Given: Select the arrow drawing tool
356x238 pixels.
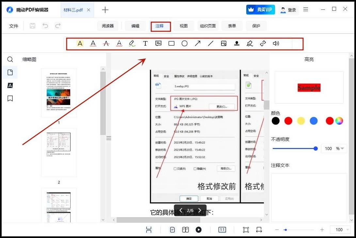Looking at the screenshot, I should pyautogui.click(x=198, y=43).
